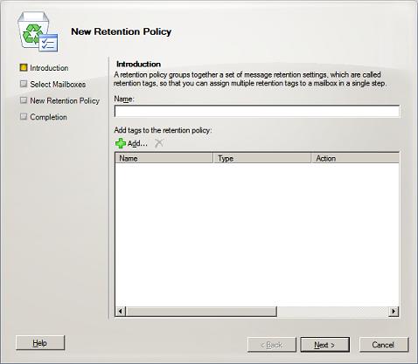Screen dimensions: 418x364
Task: Click the green plus Add icon
Action: tap(121, 143)
